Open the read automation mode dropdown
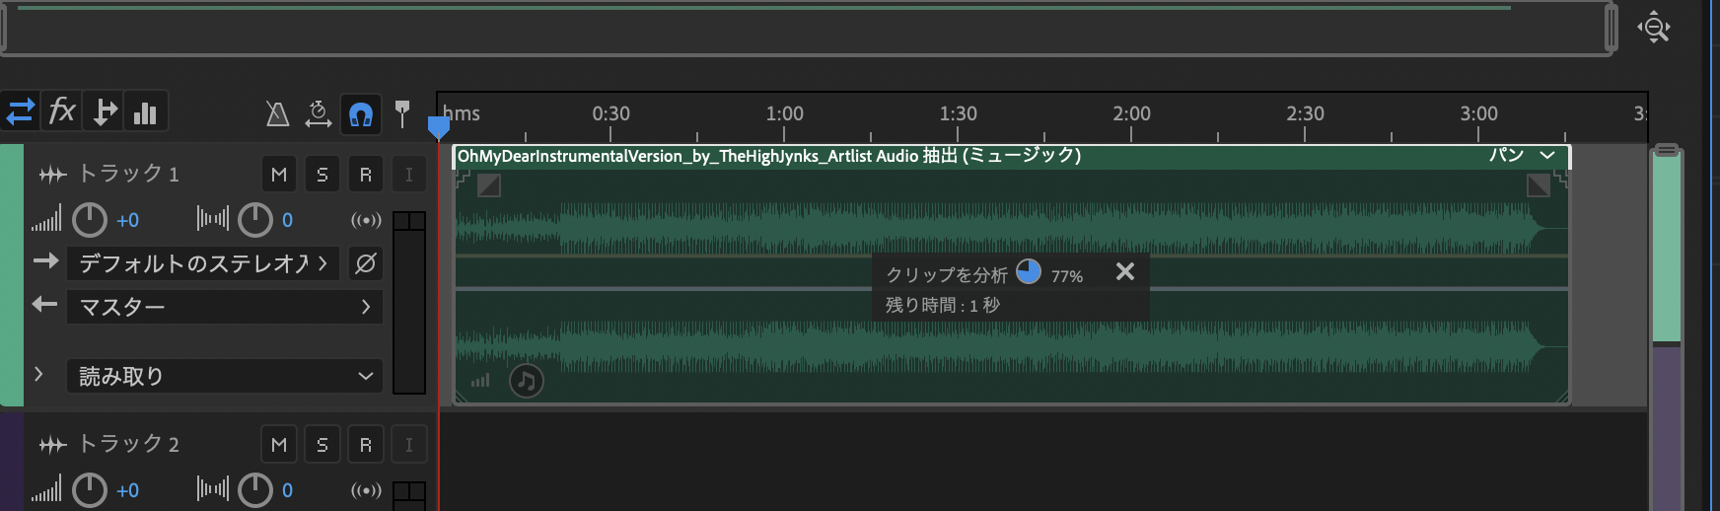The image size is (1720, 511). [225, 376]
